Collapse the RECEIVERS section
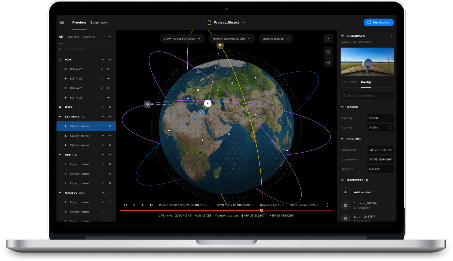 tap(343, 180)
